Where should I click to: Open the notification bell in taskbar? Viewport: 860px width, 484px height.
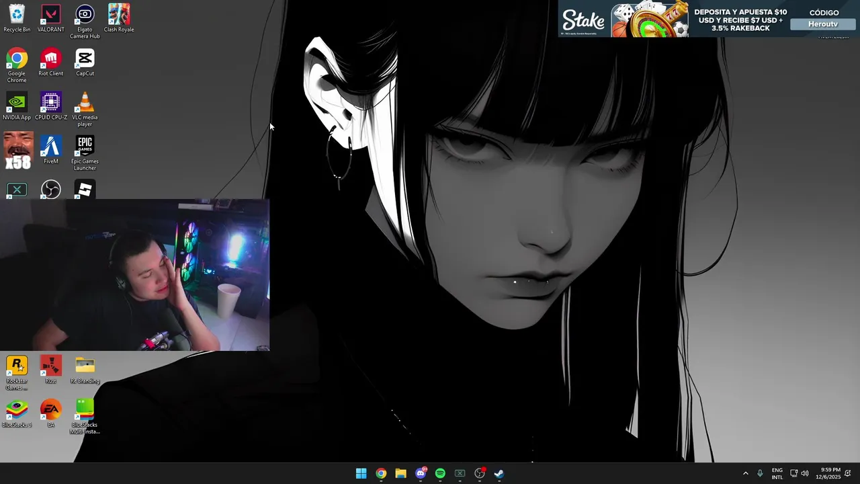(848, 473)
